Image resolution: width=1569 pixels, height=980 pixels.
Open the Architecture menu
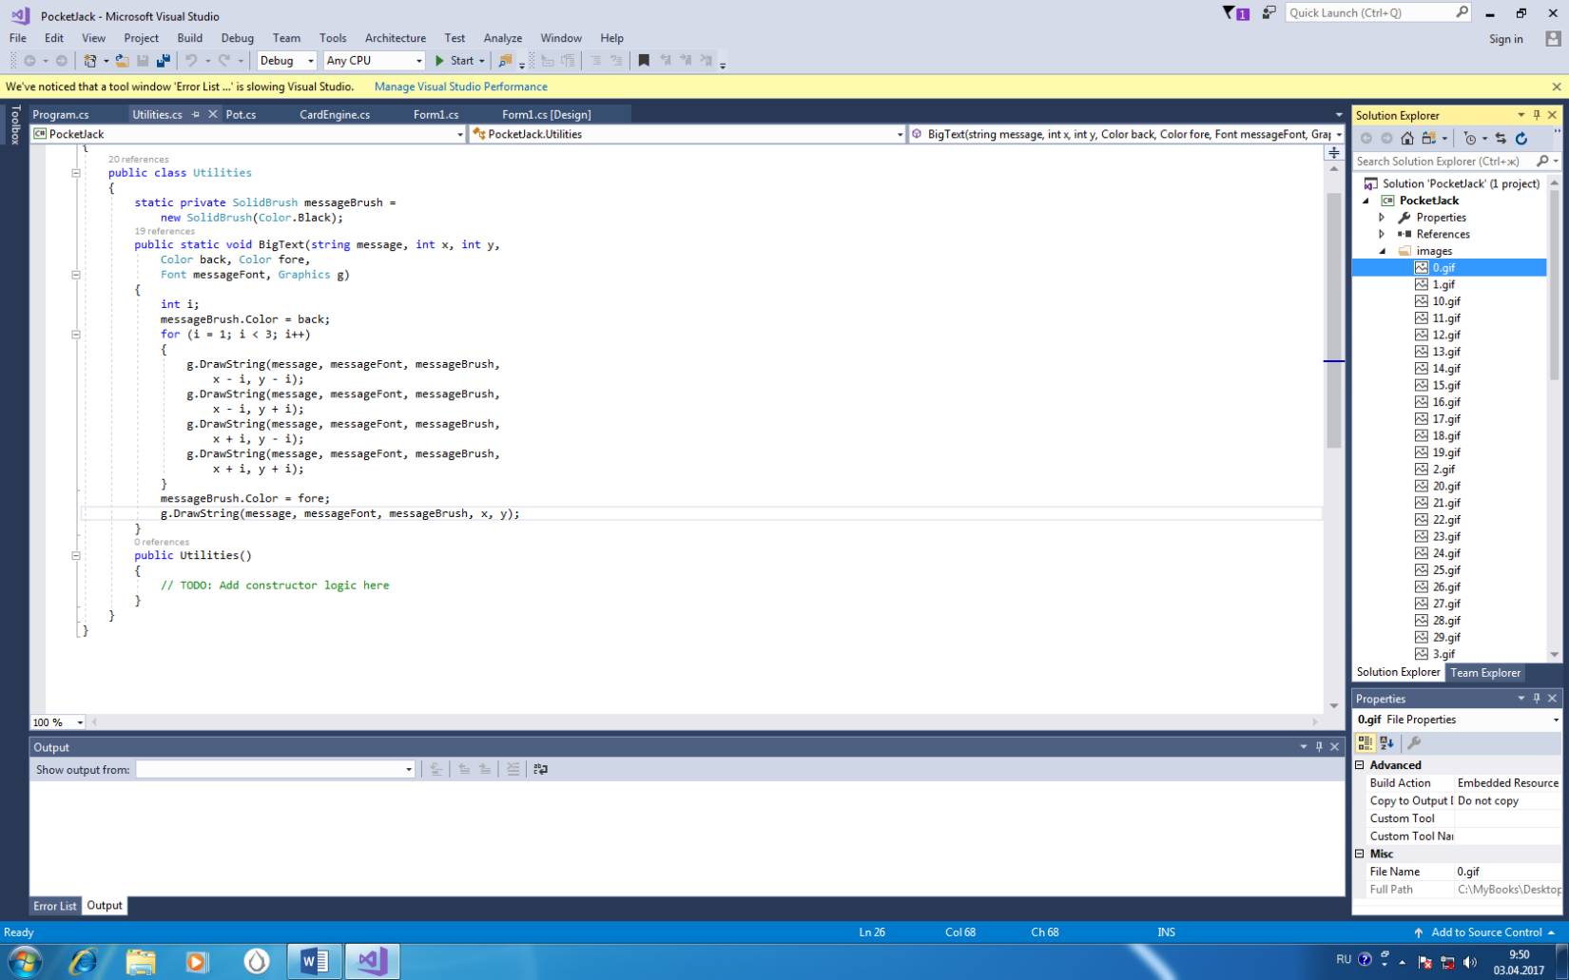pyautogui.click(x=395, y=38)
